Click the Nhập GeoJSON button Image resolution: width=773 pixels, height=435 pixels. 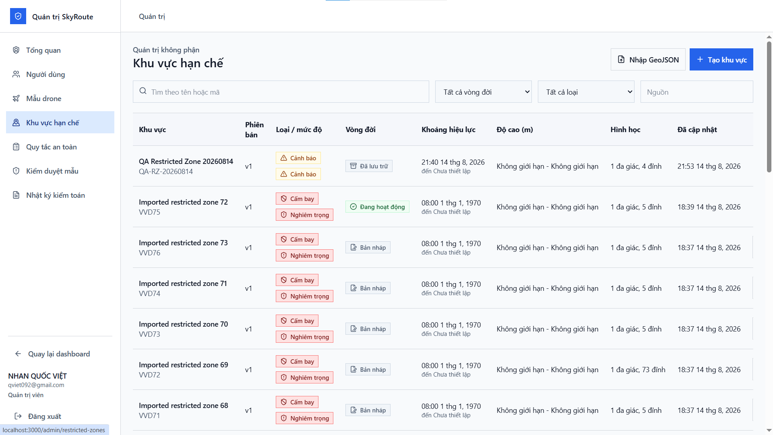click(648, 60)
